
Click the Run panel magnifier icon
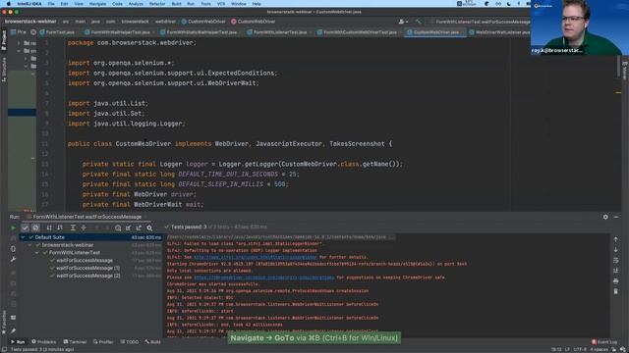coord(149,227)
